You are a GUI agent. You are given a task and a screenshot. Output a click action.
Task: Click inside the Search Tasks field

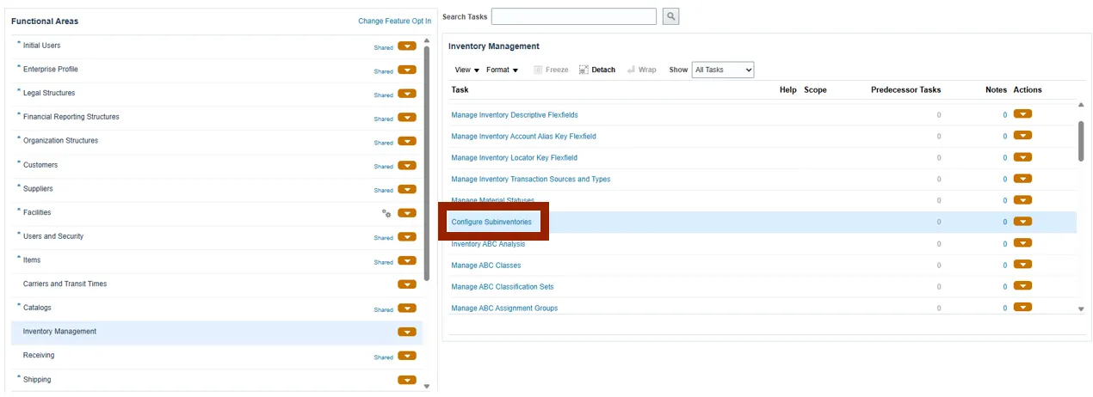click(574, 16)
